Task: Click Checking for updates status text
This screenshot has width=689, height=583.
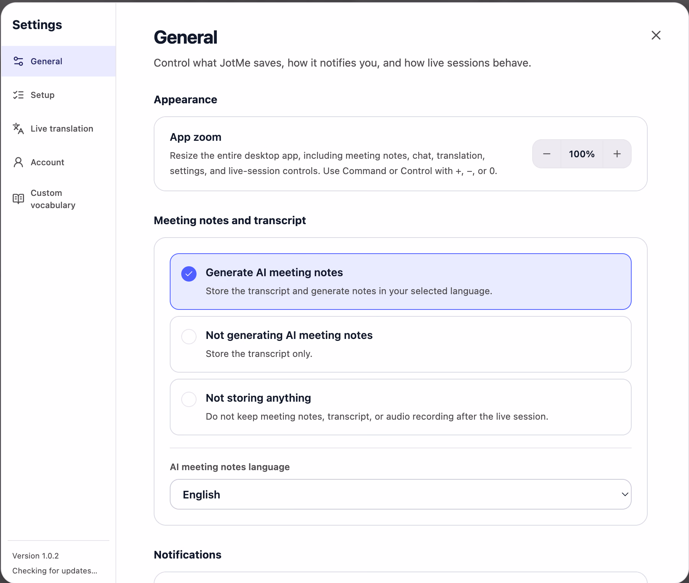Action: (55, 570)
